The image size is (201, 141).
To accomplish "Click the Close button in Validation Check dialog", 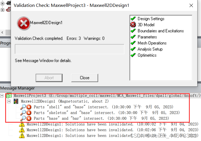I will coord(85,78).
